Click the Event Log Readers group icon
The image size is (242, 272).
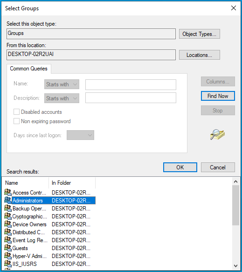(7, 240)
